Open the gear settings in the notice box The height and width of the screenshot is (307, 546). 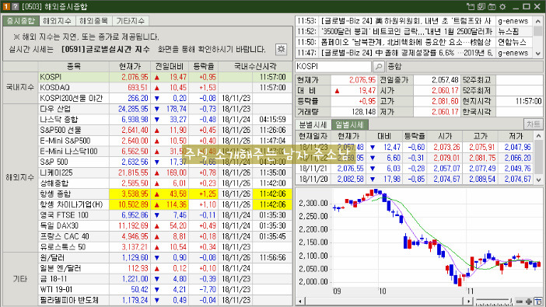281,49
